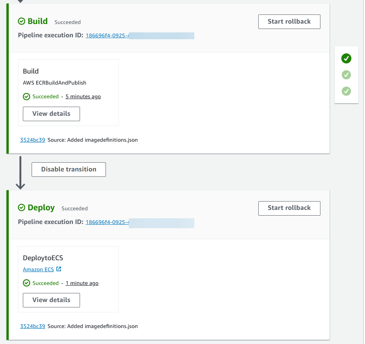Click the '1 minute ago' timestamp in DeploytoECS
The image size is (365, 344).
tap(82, 283)
